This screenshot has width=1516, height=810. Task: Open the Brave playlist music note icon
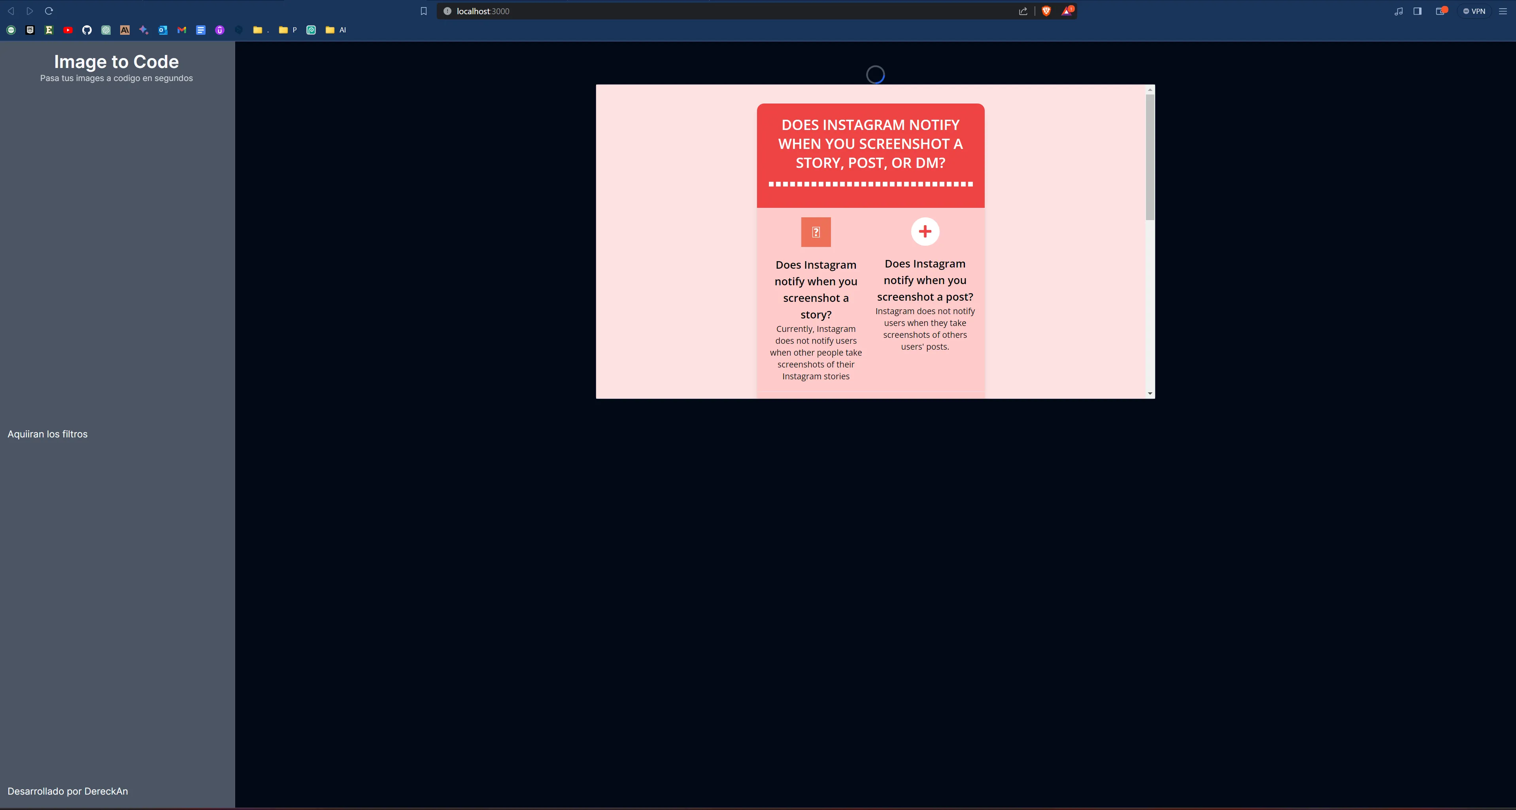click(x=1398, y=11)
